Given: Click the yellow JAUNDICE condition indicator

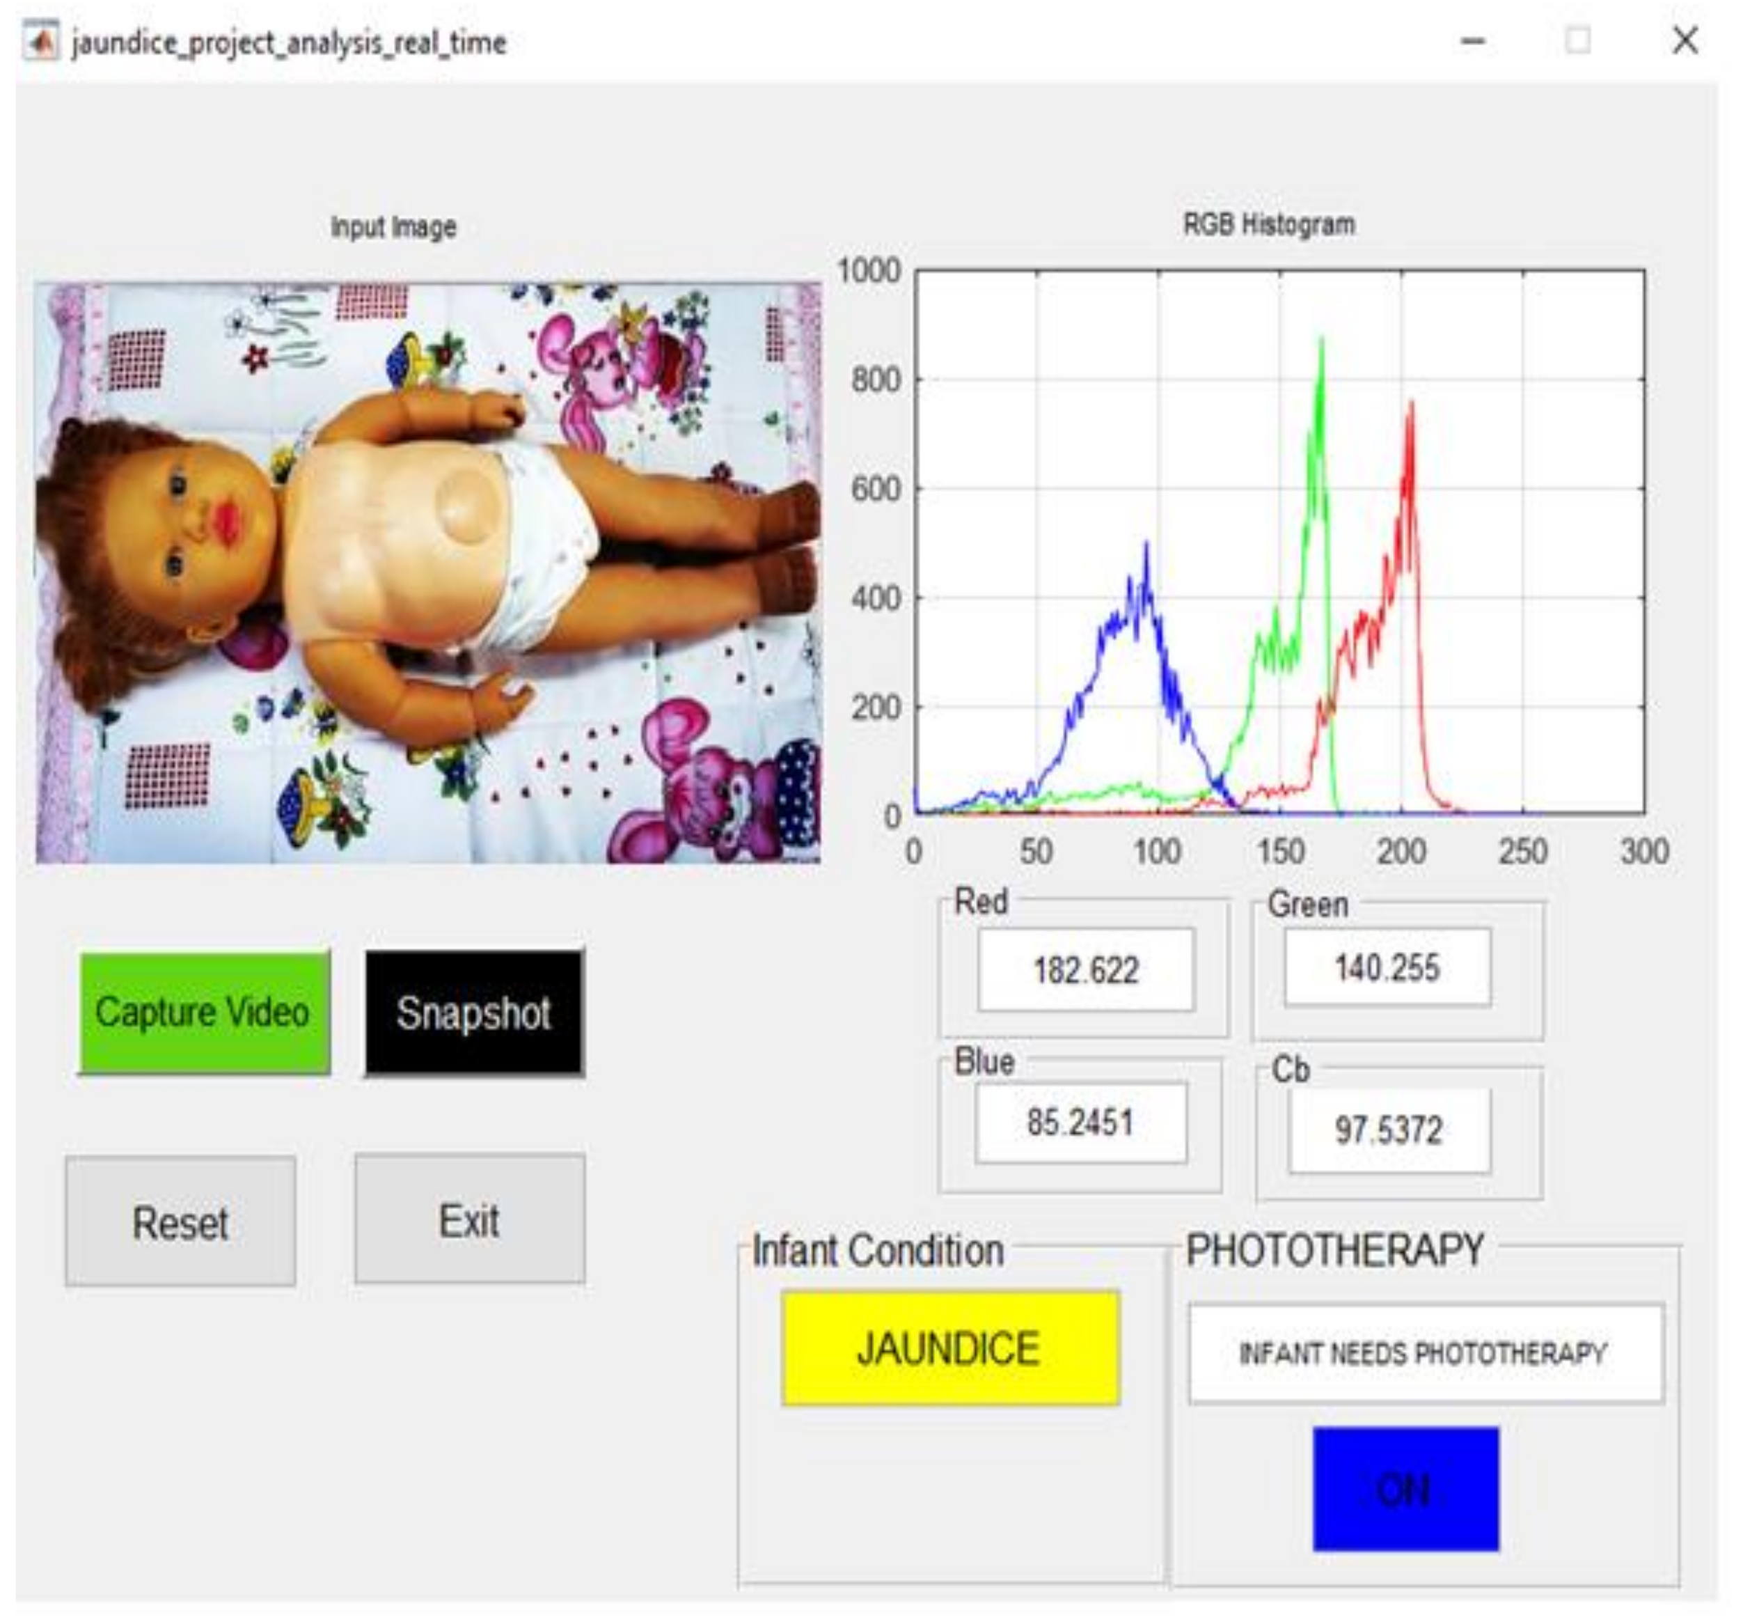Looking at the screenshot, I should point(949,1348).
